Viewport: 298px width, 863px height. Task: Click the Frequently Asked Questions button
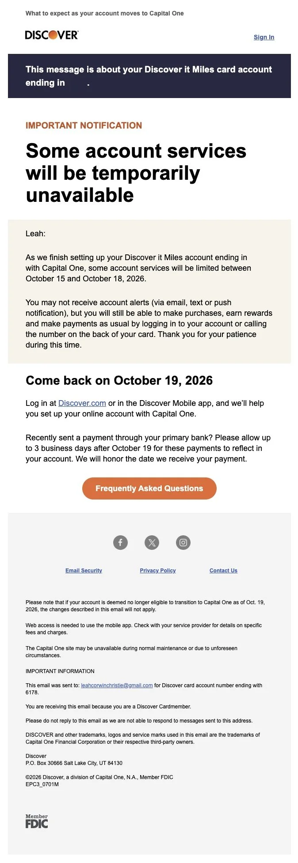(x=149, y=488)
